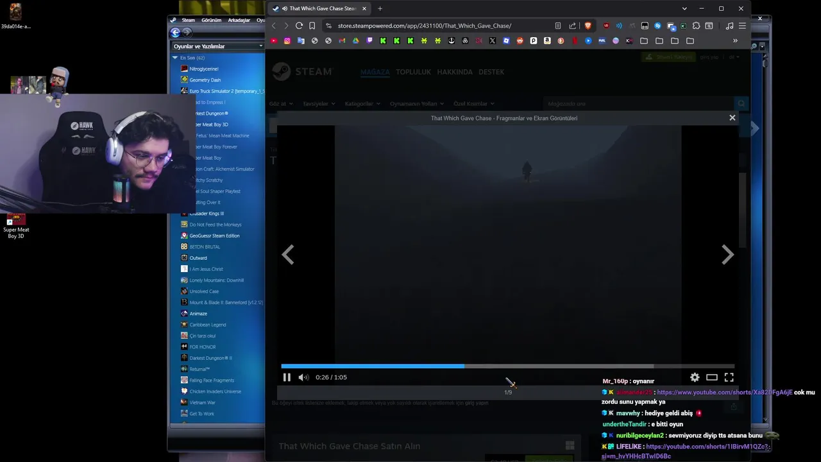The height and width of the screenshot is (462, 821).
Task: Reload the browser page
Action: pos(299,26)
